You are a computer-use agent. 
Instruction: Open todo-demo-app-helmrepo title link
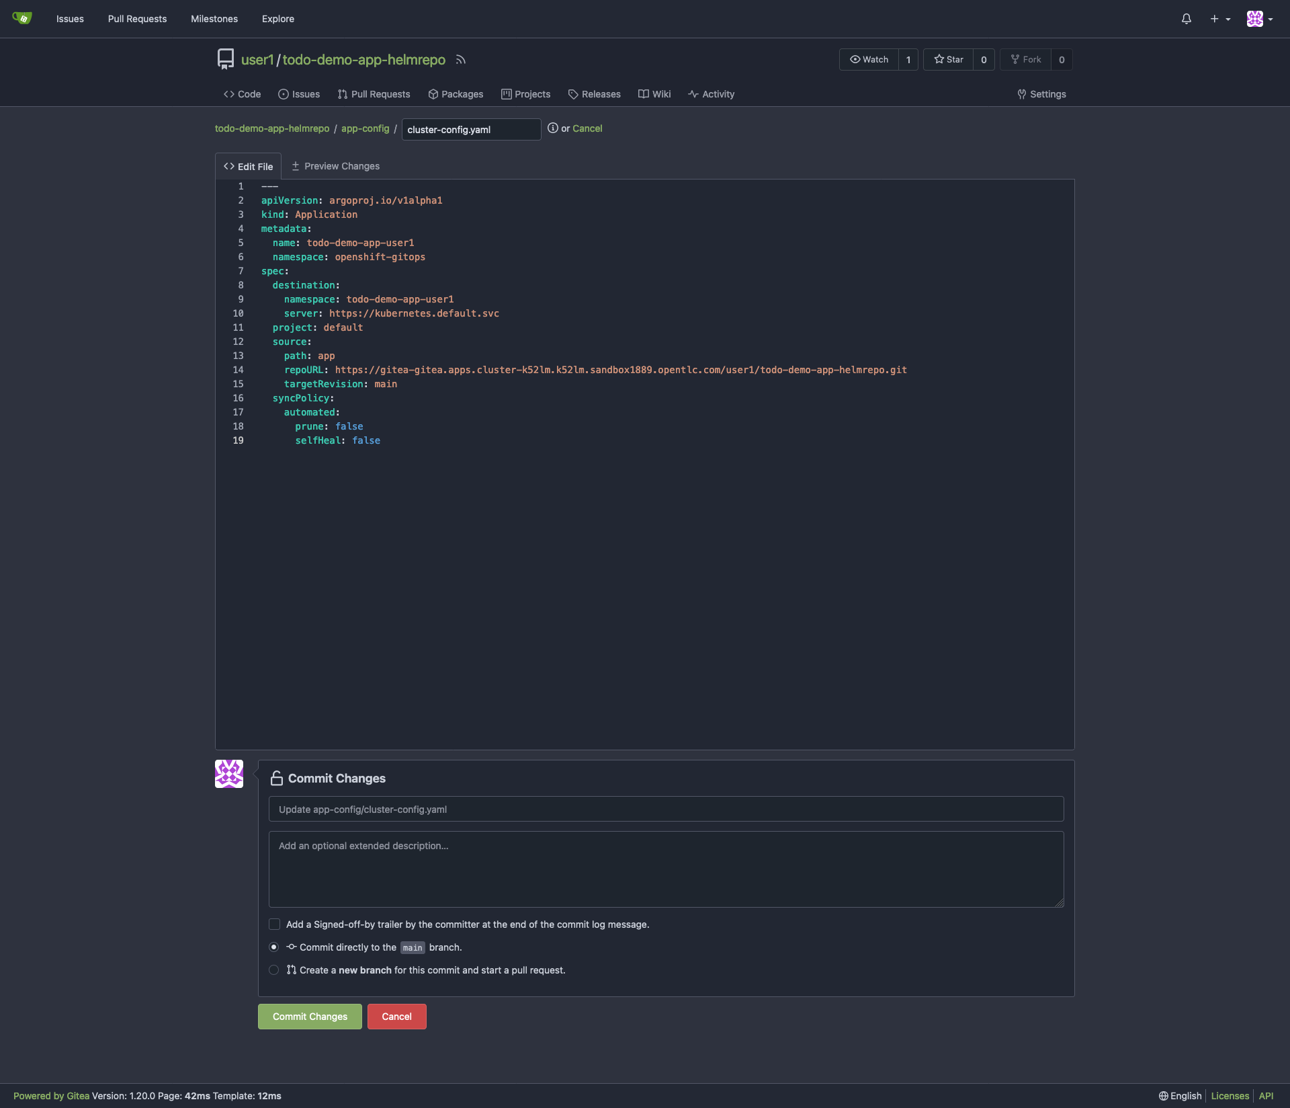pos(363,60)
